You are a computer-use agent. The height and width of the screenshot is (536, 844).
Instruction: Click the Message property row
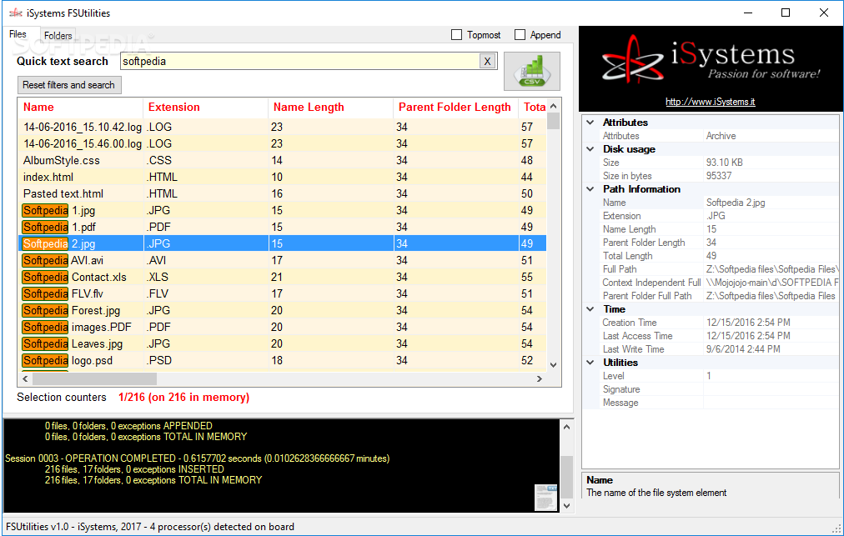pos(719,403)
